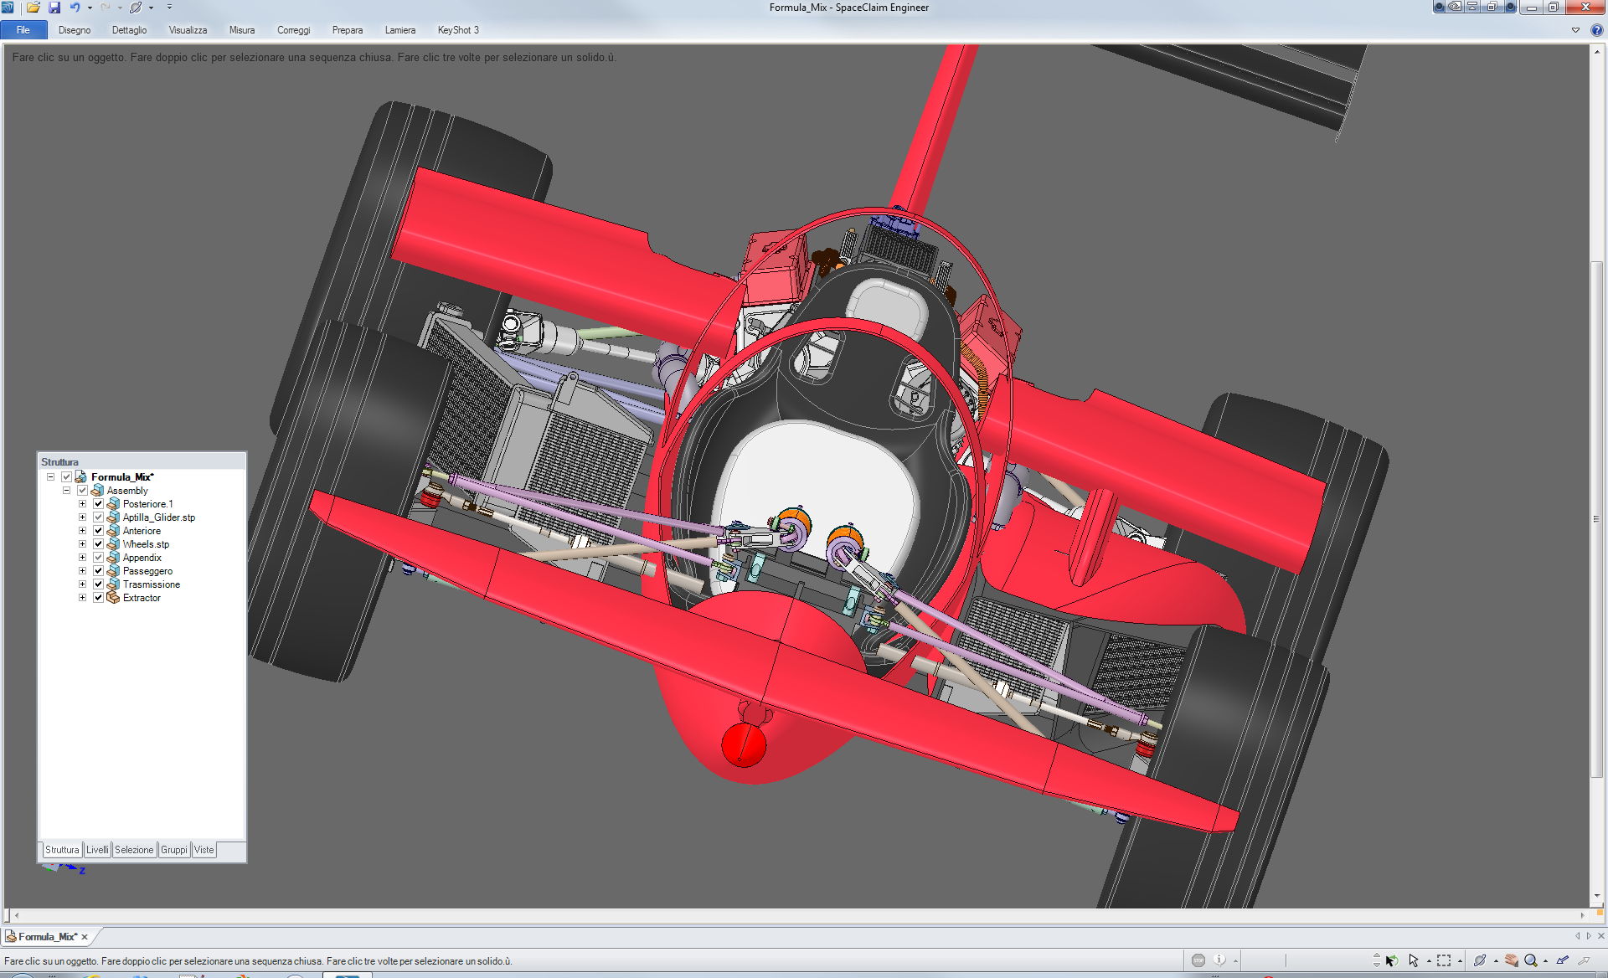Choose the Select arrow tool in status bar

coord(1414,960)
